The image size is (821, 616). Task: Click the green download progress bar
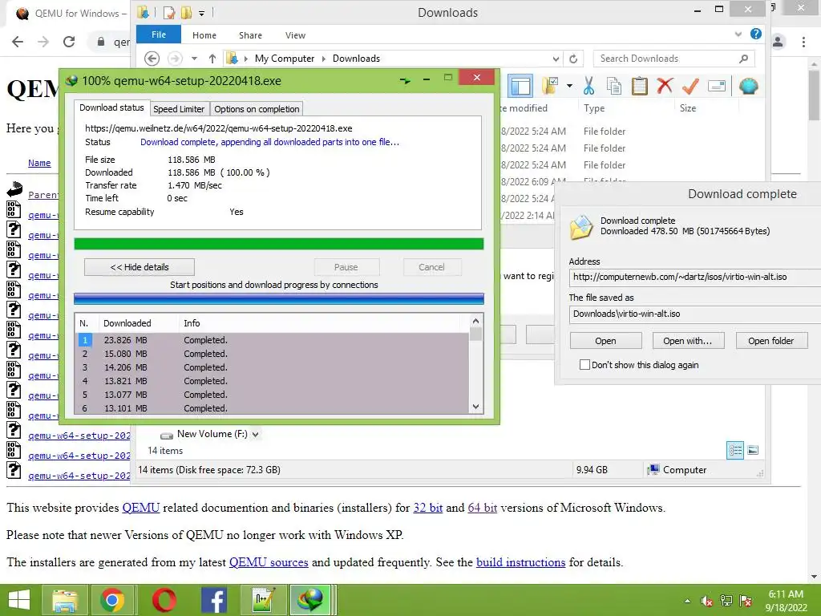coord(278,244)
